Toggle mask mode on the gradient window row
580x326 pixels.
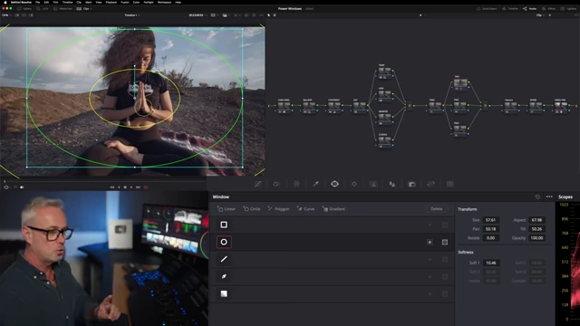pos(445,294)
